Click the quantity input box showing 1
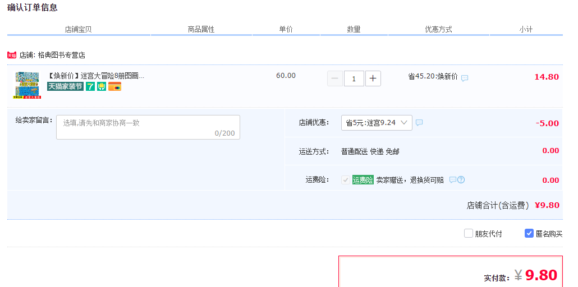Screen dimensions: 578x287 354,78
